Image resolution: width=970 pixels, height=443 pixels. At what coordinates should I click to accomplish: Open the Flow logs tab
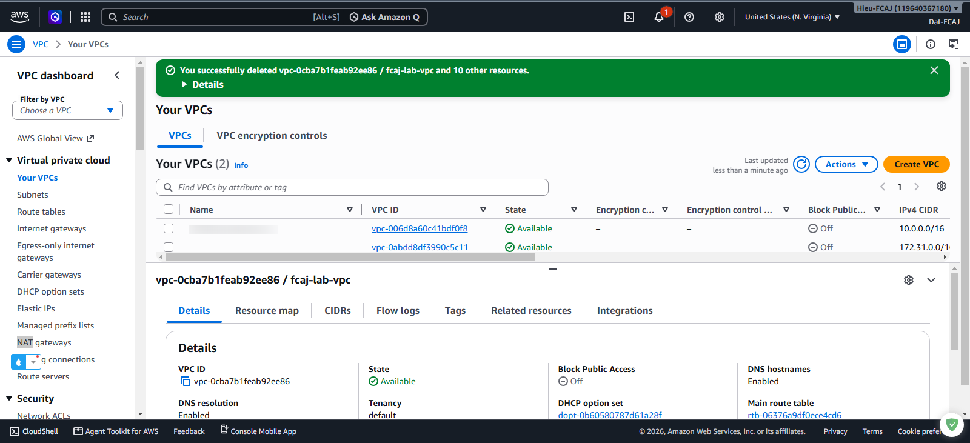click(398, 311)
